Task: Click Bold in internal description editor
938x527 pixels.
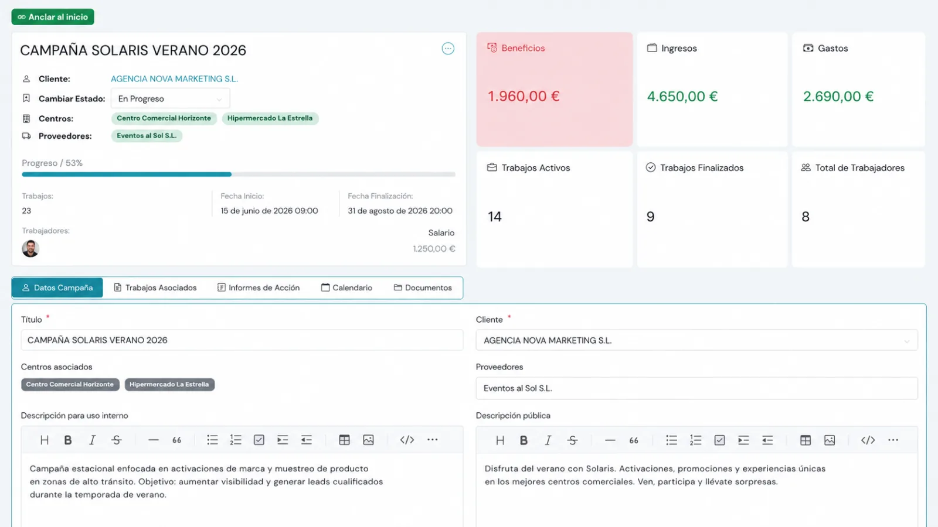Action: 68,440
